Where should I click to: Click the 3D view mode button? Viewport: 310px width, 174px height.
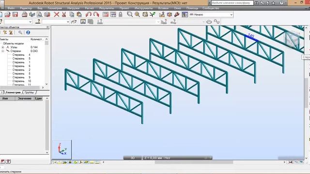[133, 158]
